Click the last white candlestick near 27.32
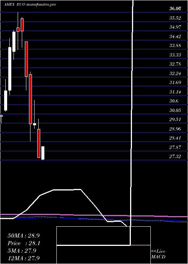The width and height of the screenshot is (188, 264). tap(43, 153)
